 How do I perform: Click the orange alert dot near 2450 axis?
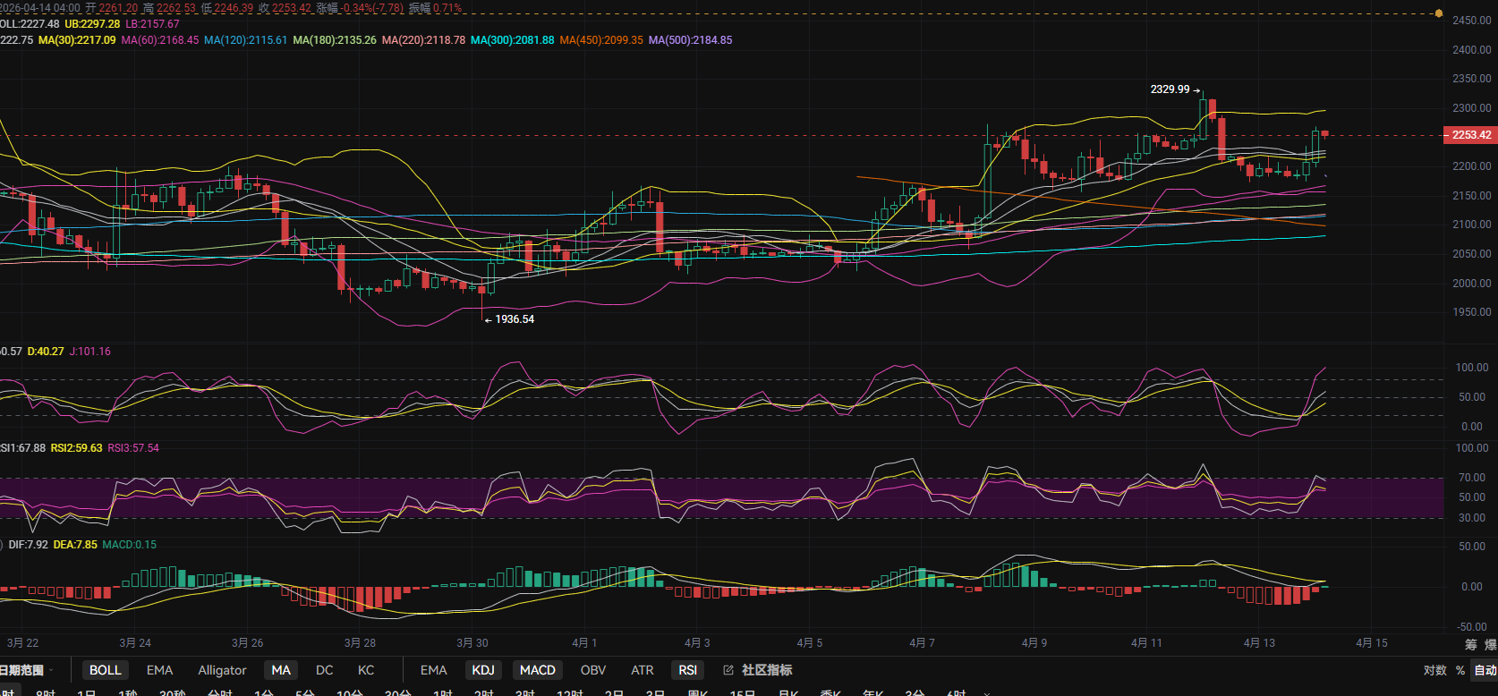point(1439,13)
